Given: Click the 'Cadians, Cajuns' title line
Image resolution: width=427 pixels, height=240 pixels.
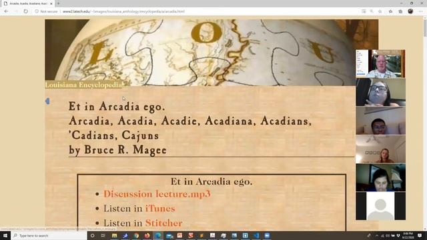Looking at the screenshot, I should click(x=114, y=135).
